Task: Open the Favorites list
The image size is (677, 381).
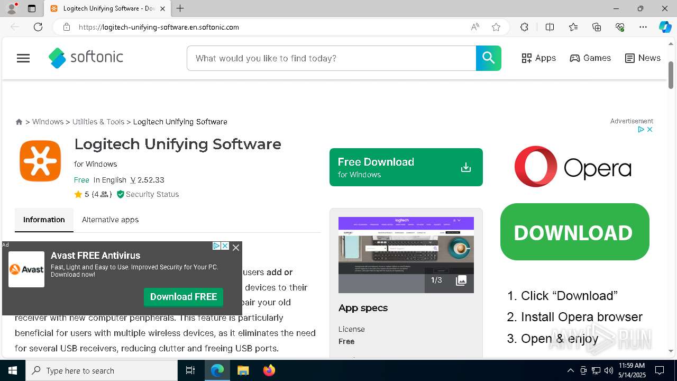Action: coord(573,27)
